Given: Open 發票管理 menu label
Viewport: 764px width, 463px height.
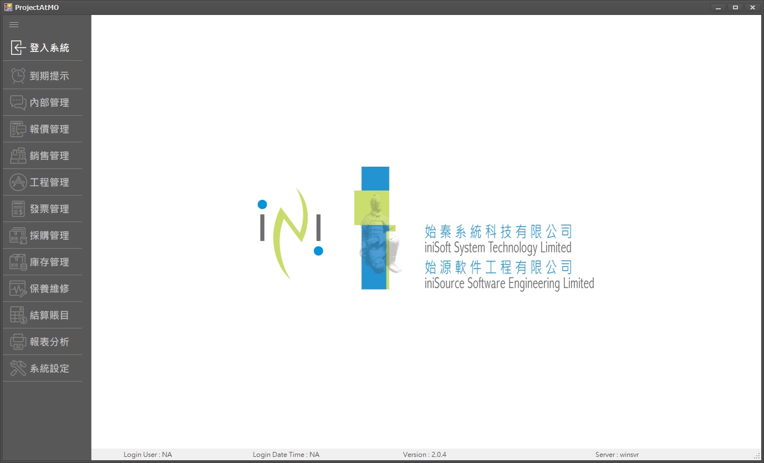Looking at the screenshot, I should (x=49, y=209).
